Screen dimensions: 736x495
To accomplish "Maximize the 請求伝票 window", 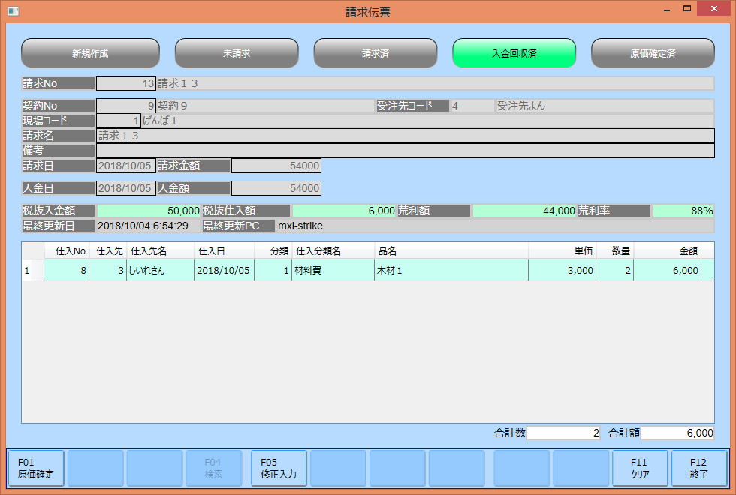I will tap(686, 10).
